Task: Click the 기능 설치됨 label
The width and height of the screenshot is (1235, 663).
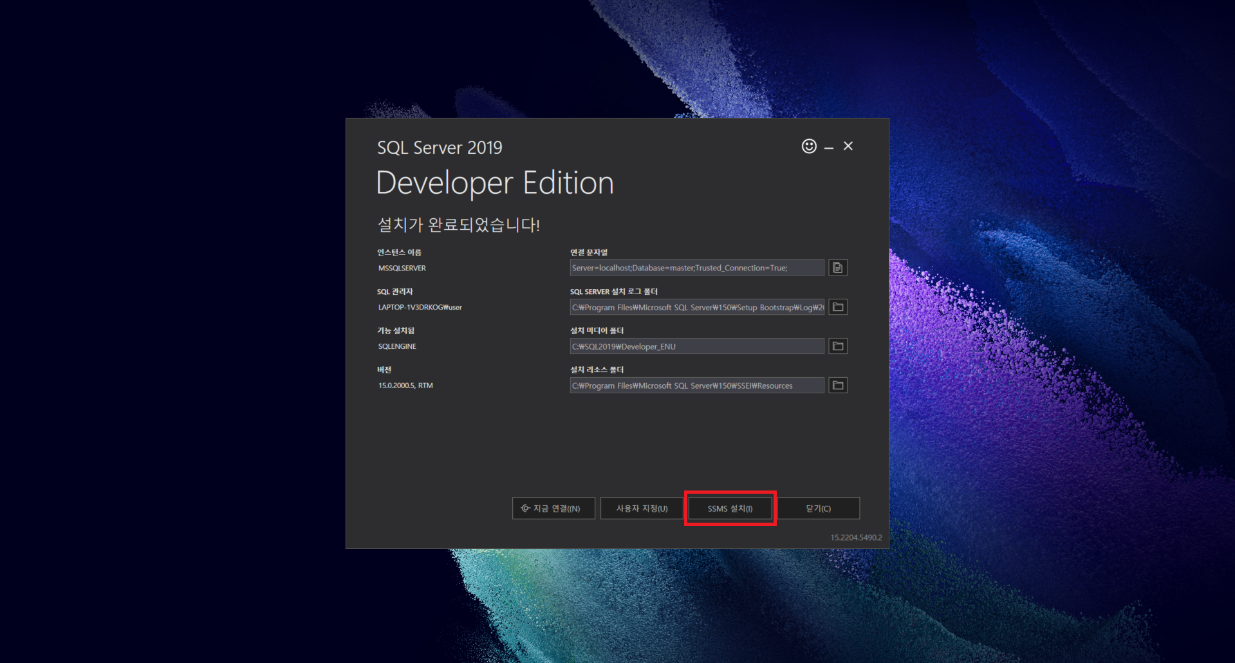Action: pyautogui.click(x=396, y=330)
